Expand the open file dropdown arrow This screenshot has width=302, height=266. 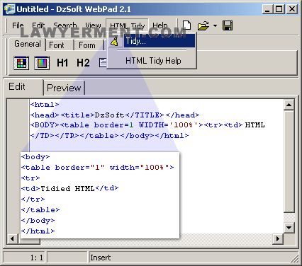point(215,25)
